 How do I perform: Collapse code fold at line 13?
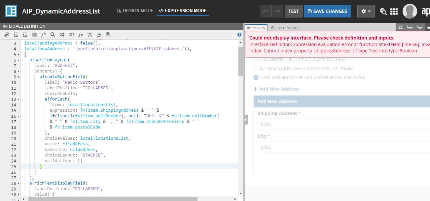coord(19,99)
